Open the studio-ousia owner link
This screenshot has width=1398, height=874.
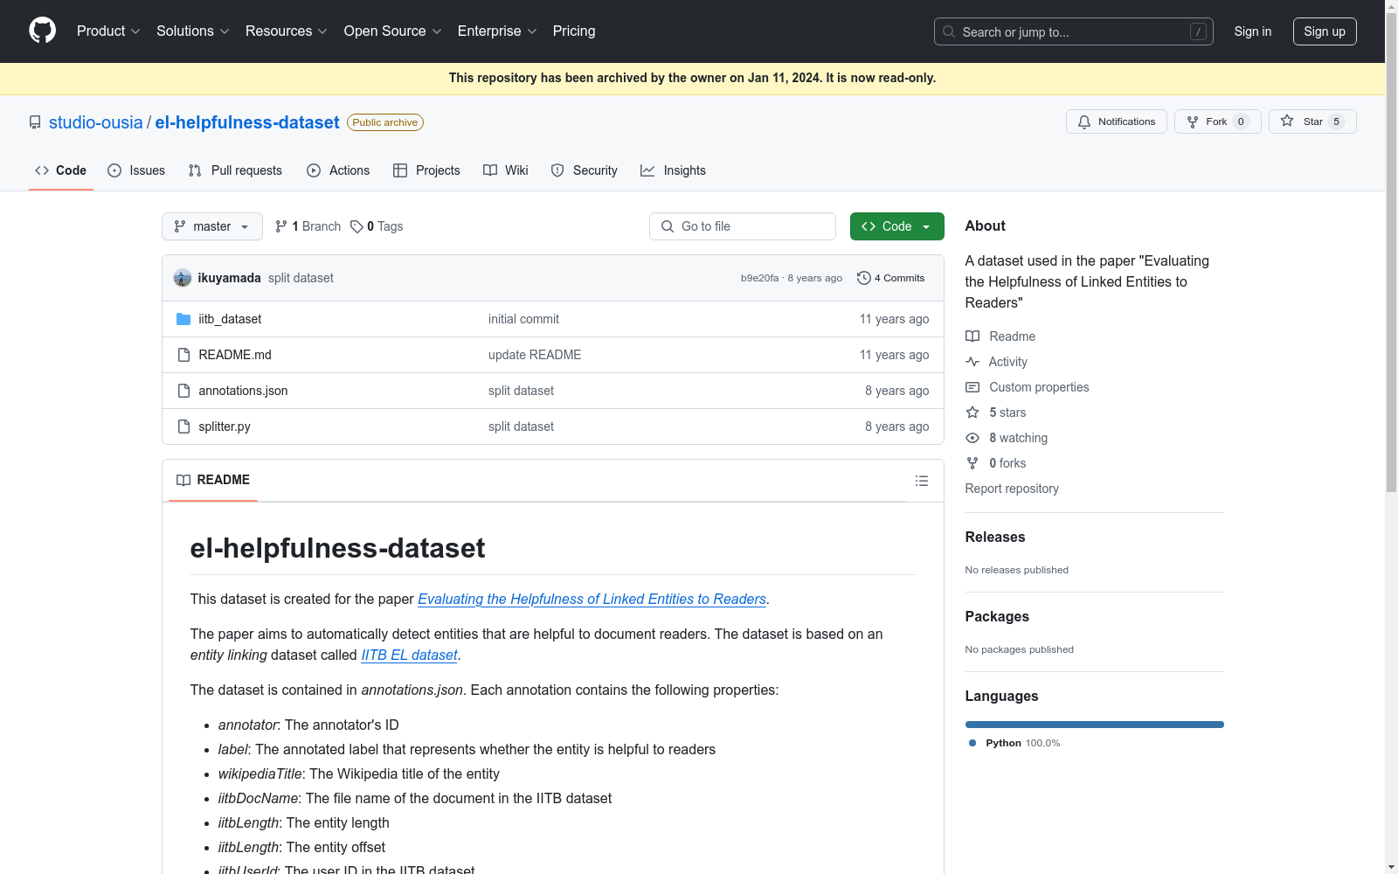pos(96,122)
